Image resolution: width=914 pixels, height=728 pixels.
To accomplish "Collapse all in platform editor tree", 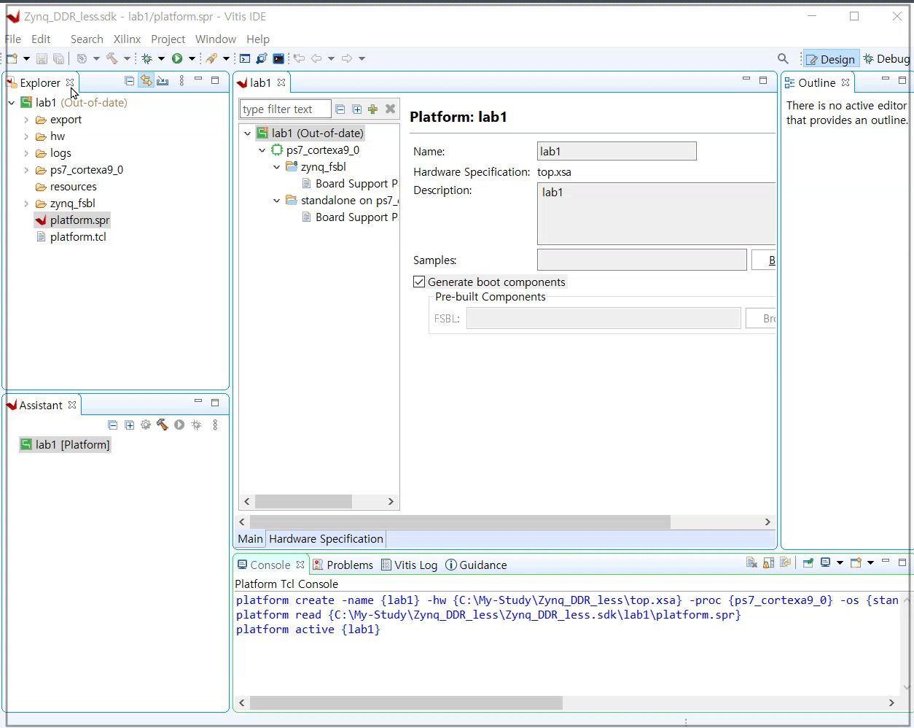I will tap(340, 109).
